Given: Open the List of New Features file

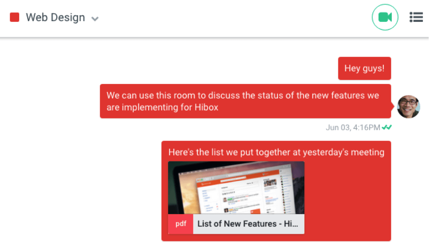Looking at the screenshot, I should [248, 224].
